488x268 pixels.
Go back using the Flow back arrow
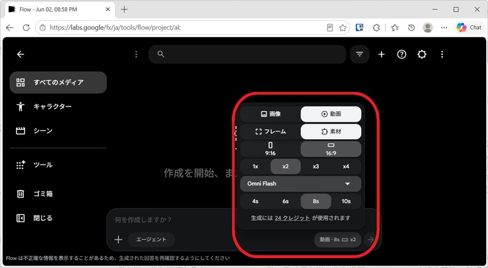[21, 54]
